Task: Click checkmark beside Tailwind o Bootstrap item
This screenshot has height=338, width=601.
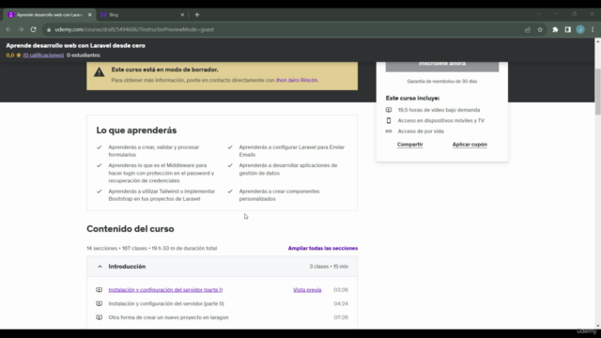Action: coord(100,192)
